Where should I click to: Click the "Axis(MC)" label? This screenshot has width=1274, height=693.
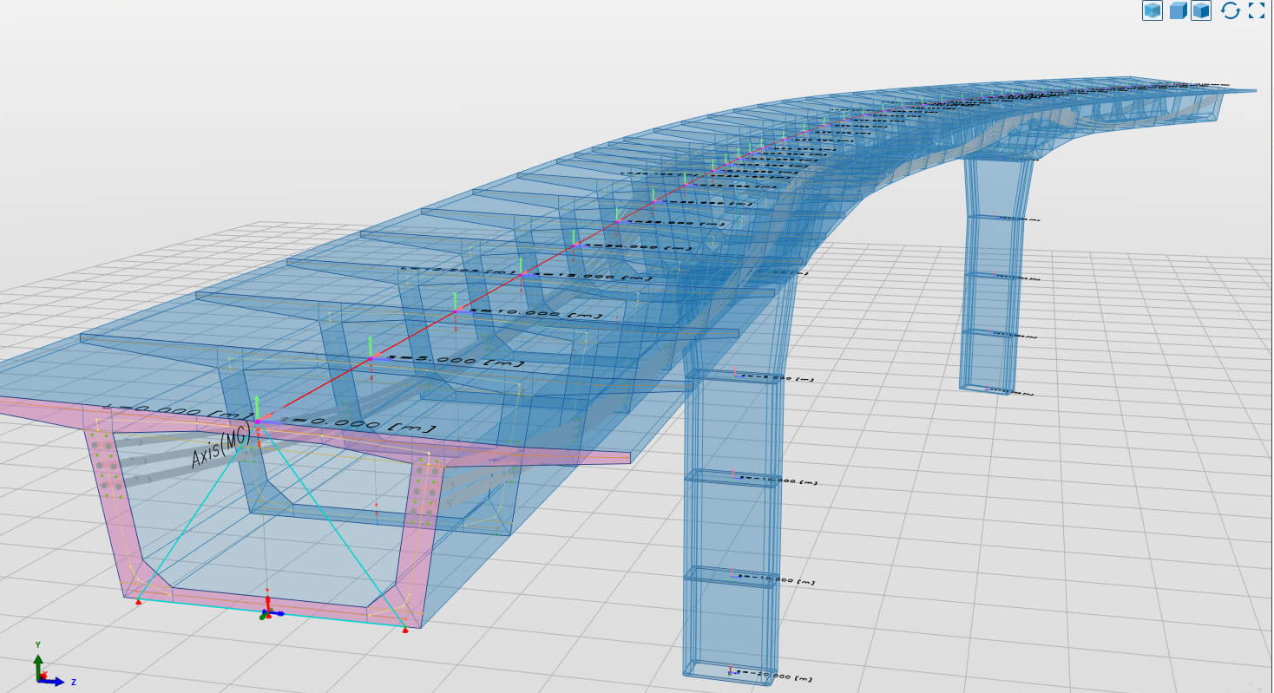tap(220, 448)
